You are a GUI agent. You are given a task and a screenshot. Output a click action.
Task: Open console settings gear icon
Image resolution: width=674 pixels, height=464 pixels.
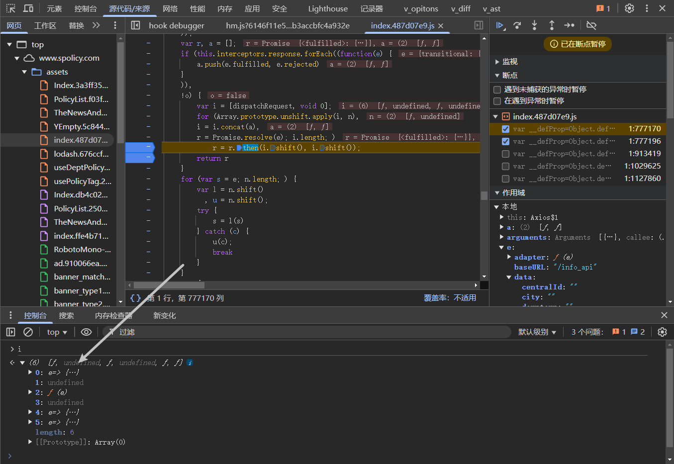pos(662,332)
